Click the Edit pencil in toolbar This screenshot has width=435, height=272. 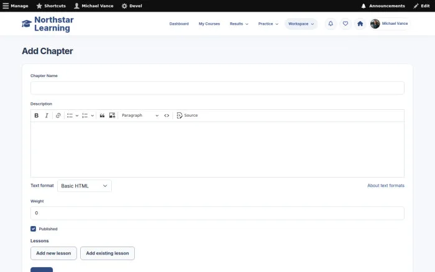click(x=421, y=6)
